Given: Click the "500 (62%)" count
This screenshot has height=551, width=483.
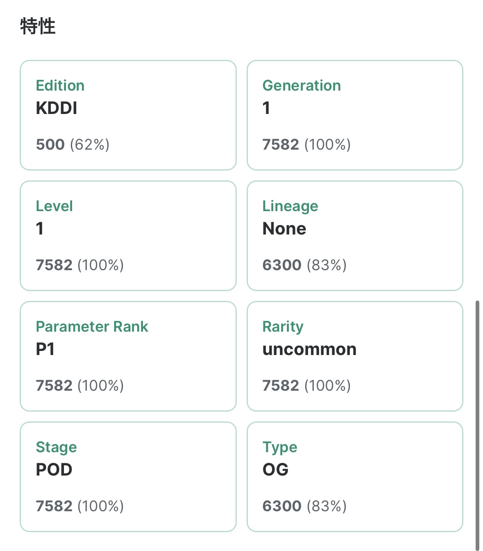Looking at the screenshot, I should (73, 144).
